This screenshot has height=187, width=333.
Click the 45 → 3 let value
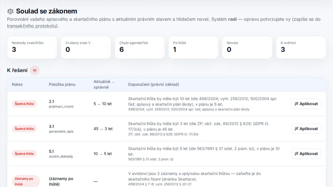point(103,129)
